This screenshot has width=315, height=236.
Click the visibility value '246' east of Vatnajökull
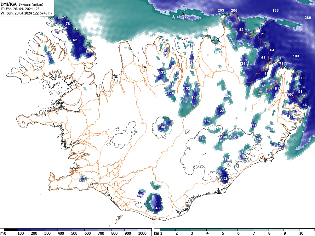coord(258,139)
